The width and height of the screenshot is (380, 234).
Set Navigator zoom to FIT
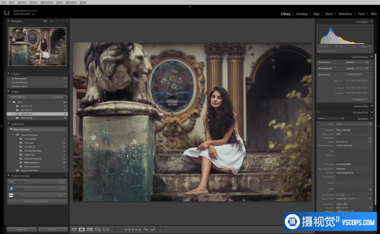[45, 21]
